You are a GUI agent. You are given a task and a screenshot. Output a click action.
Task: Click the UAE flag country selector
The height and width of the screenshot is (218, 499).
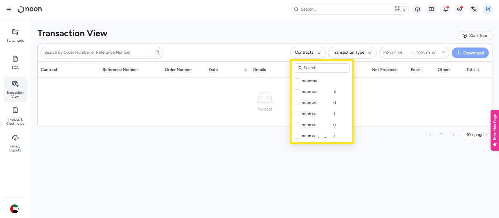(x=15, y=209)
